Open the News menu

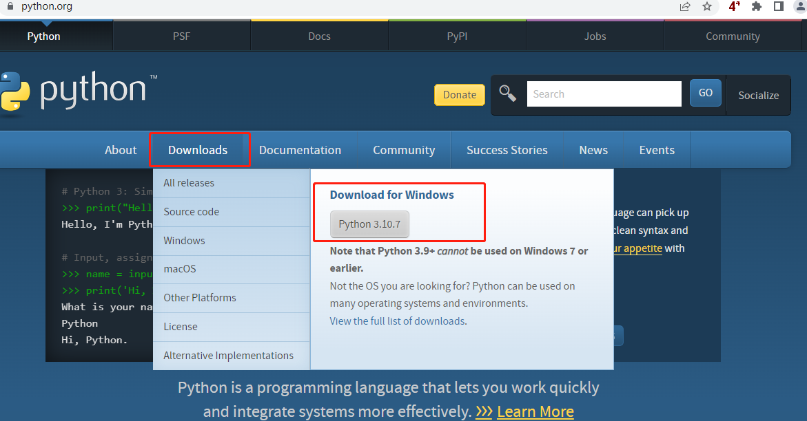(x=593, y=149)
